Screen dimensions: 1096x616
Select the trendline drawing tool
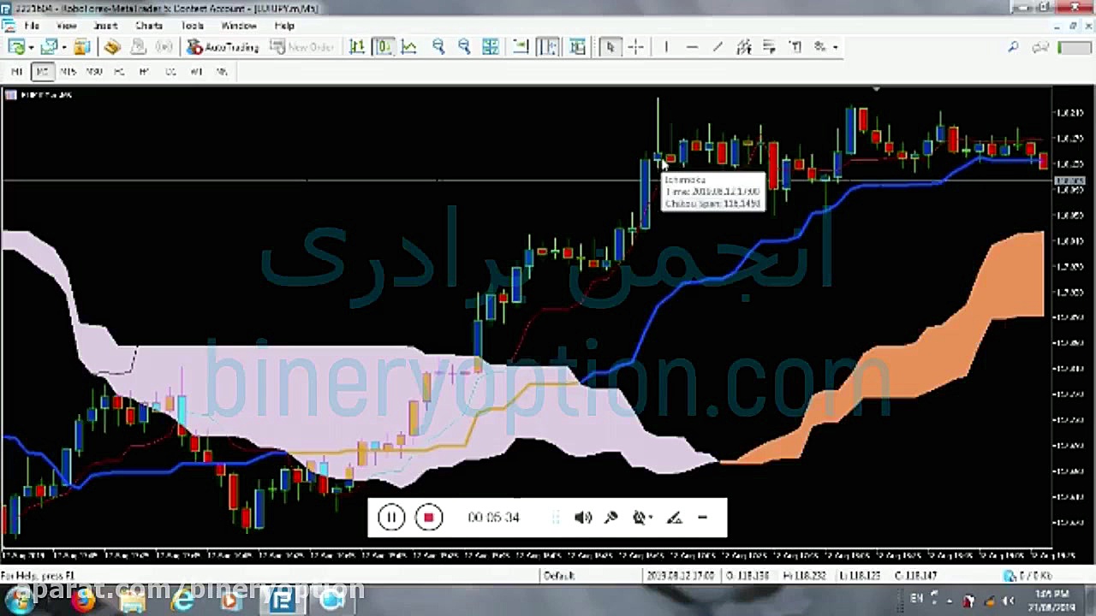pos(718,47)
